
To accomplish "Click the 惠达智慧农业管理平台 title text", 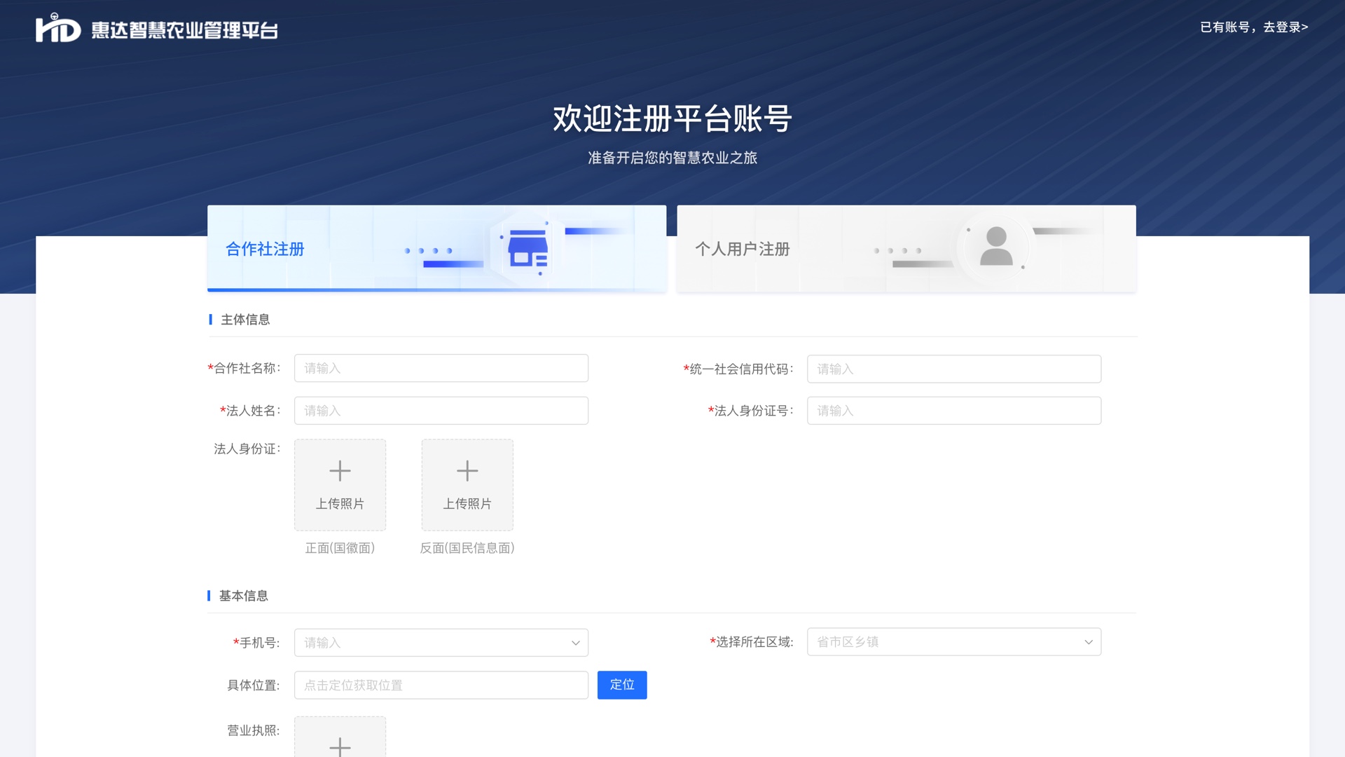I will [185, 30].
